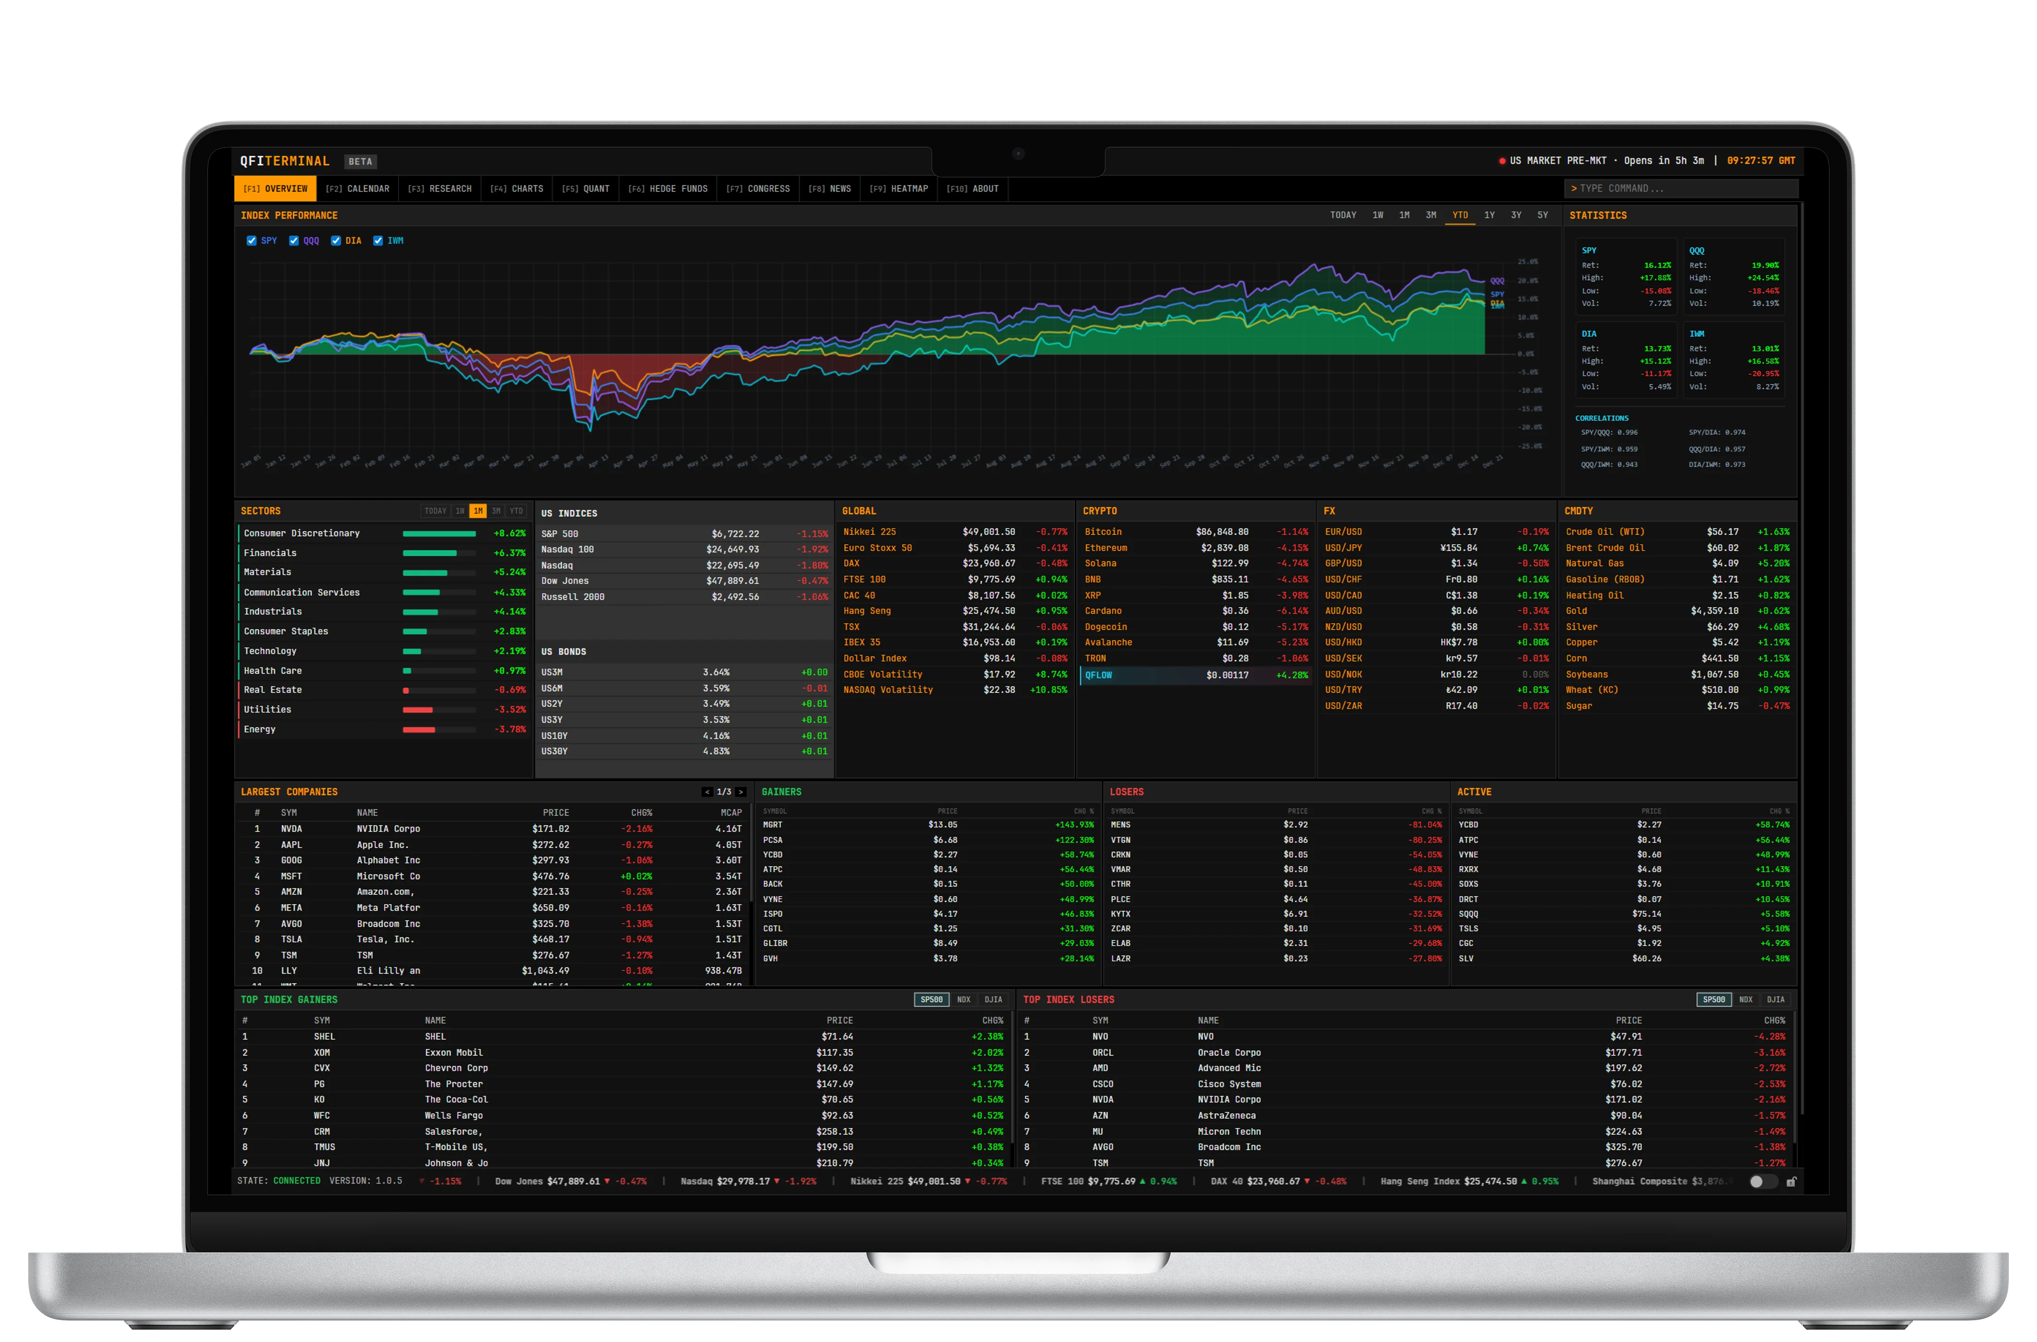Image resolution: width=2037 pixels, height=1342 pixels.
Task: Select the 1Y range for Index Performance
Action: tap(1490, 215)
